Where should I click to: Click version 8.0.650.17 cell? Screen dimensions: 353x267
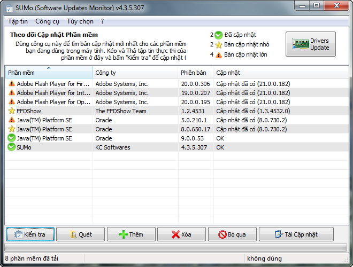pyautogui.click(x=195, y=129)
